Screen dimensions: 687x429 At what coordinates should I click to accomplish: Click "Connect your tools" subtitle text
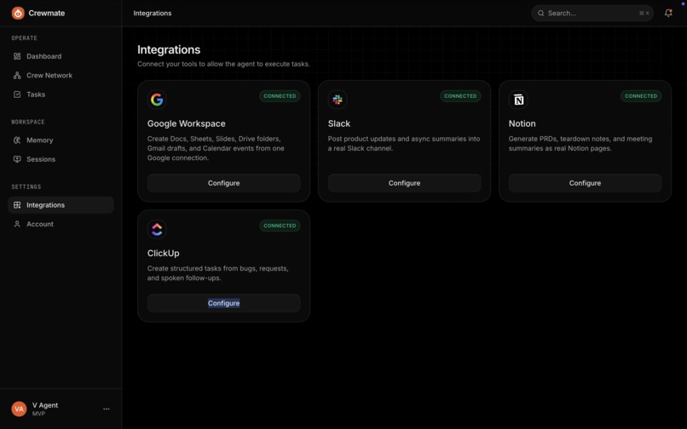pos(223,64)
